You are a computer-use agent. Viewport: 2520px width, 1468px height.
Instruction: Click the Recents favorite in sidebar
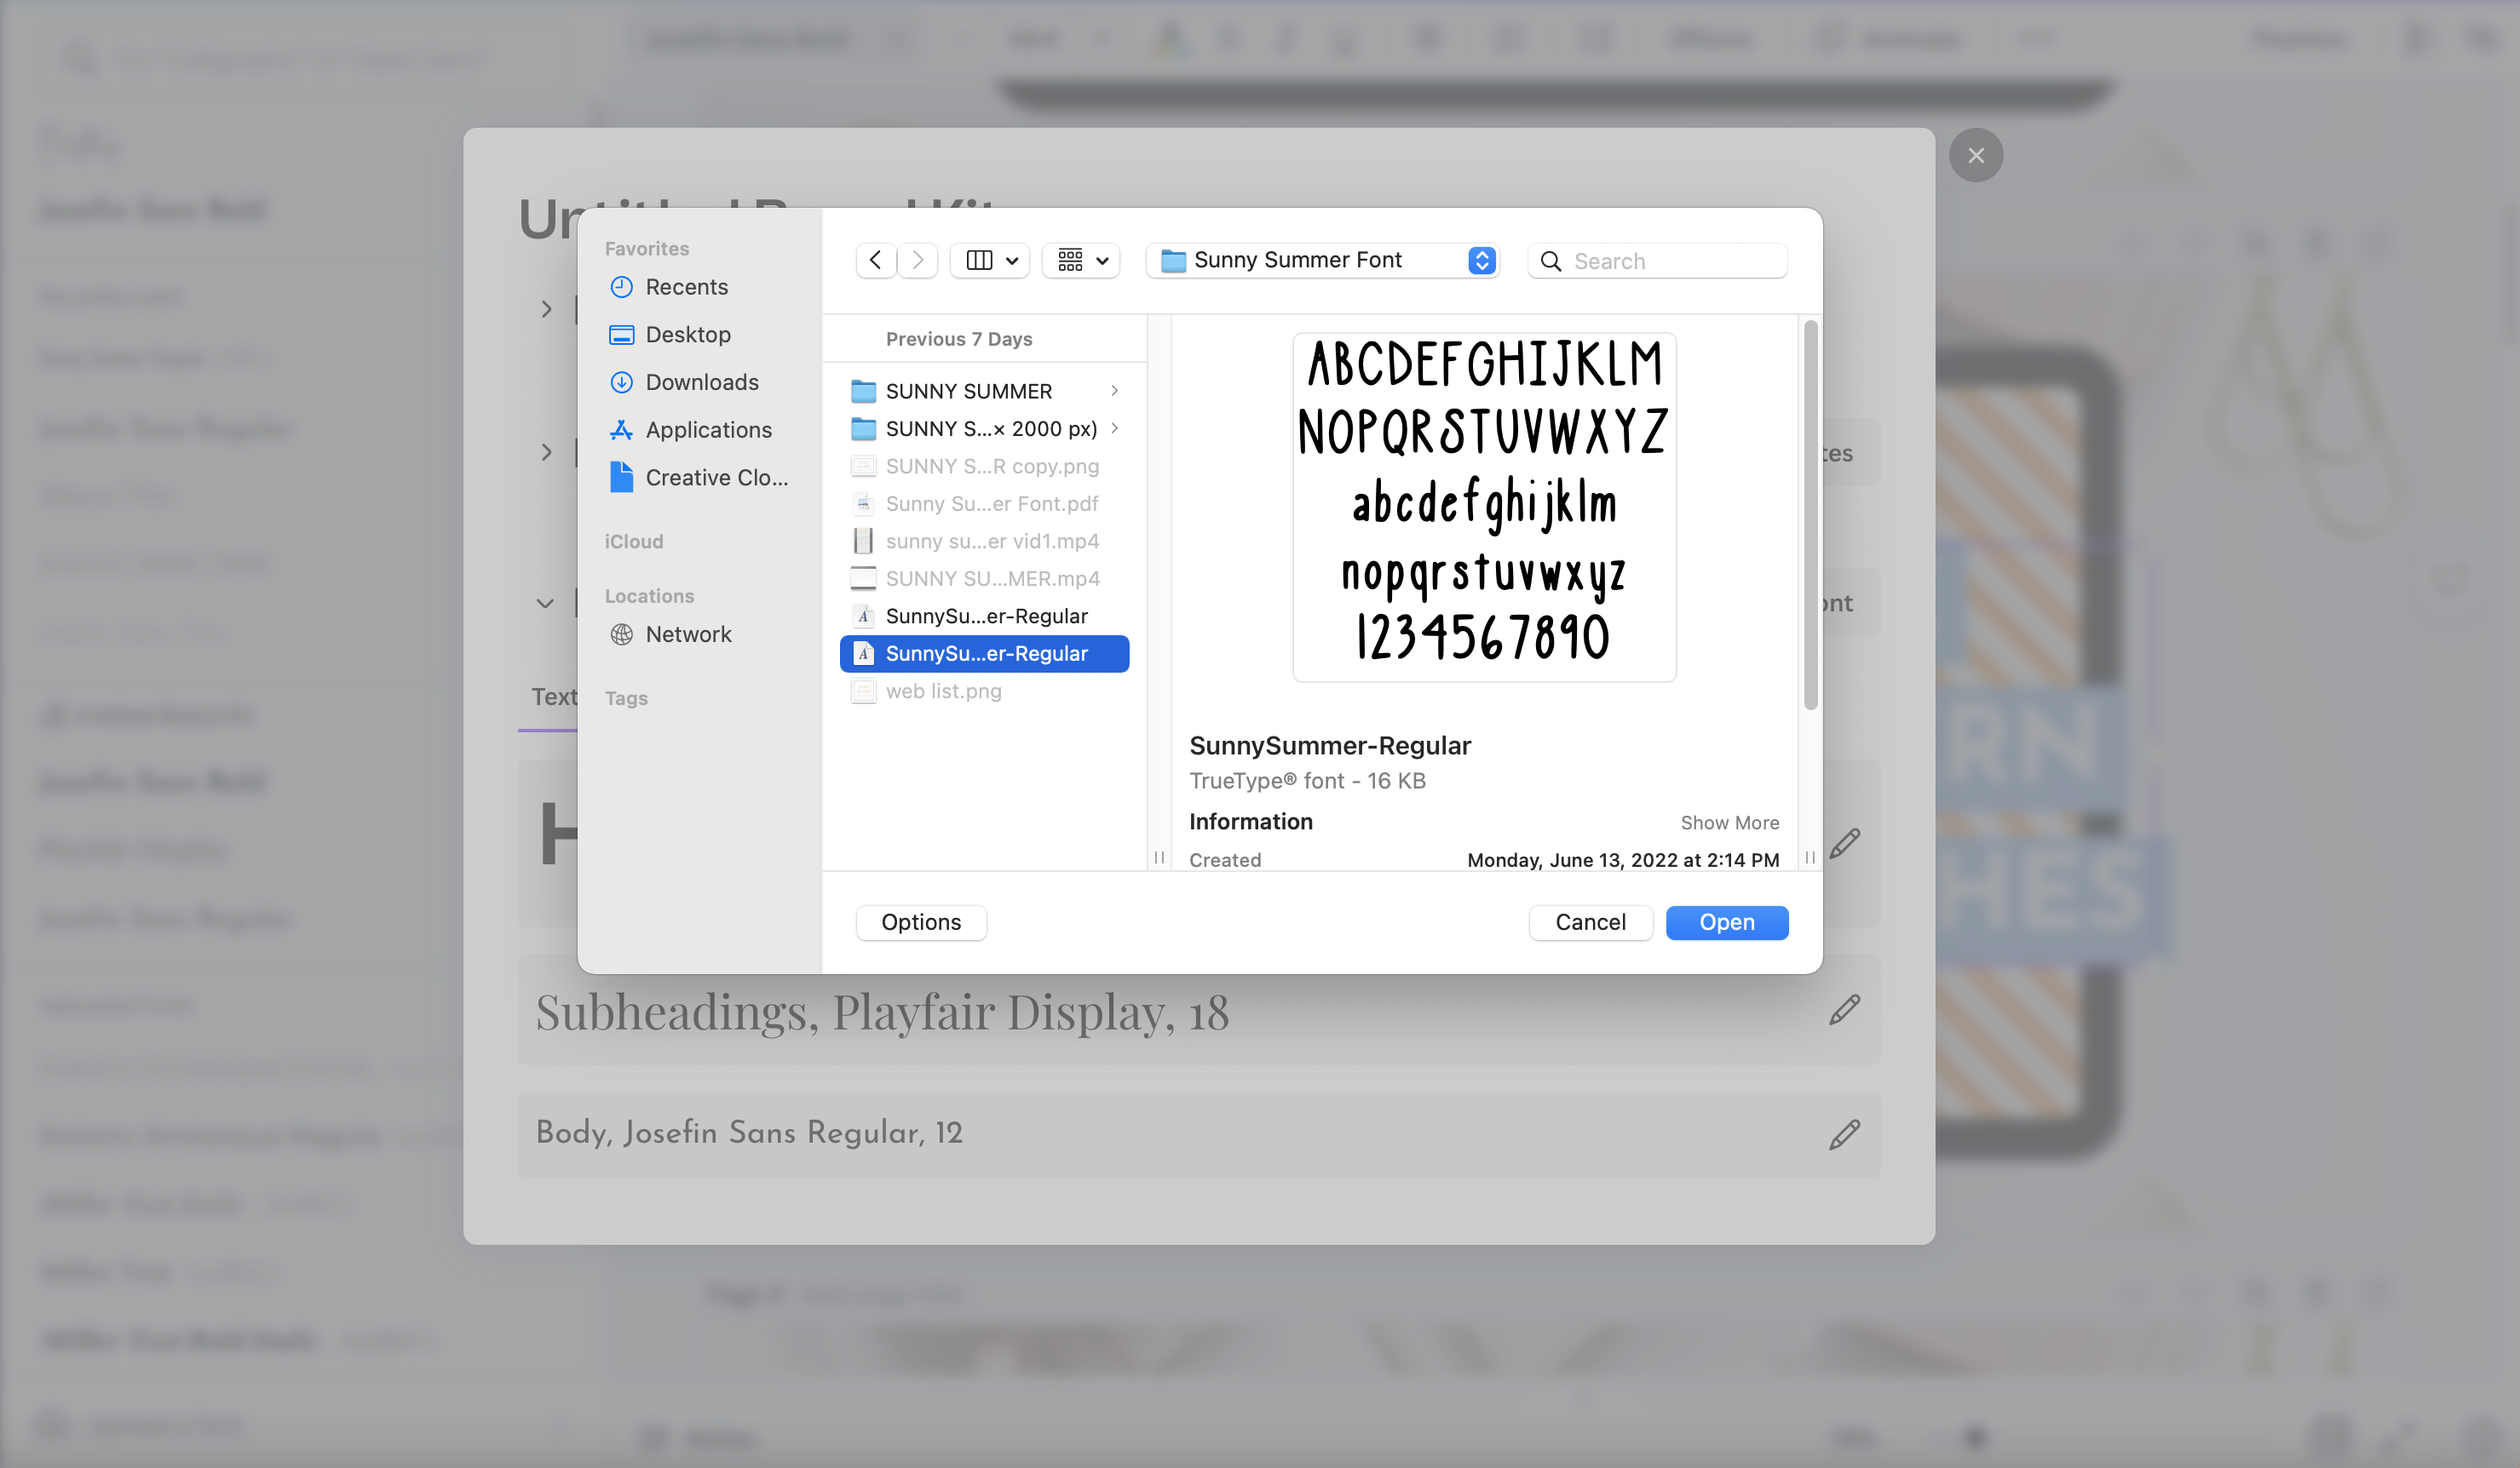tap(688, 285)
